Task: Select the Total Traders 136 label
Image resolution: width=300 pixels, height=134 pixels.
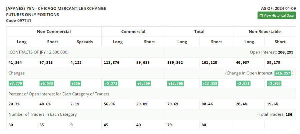Action: click(275, 114)
